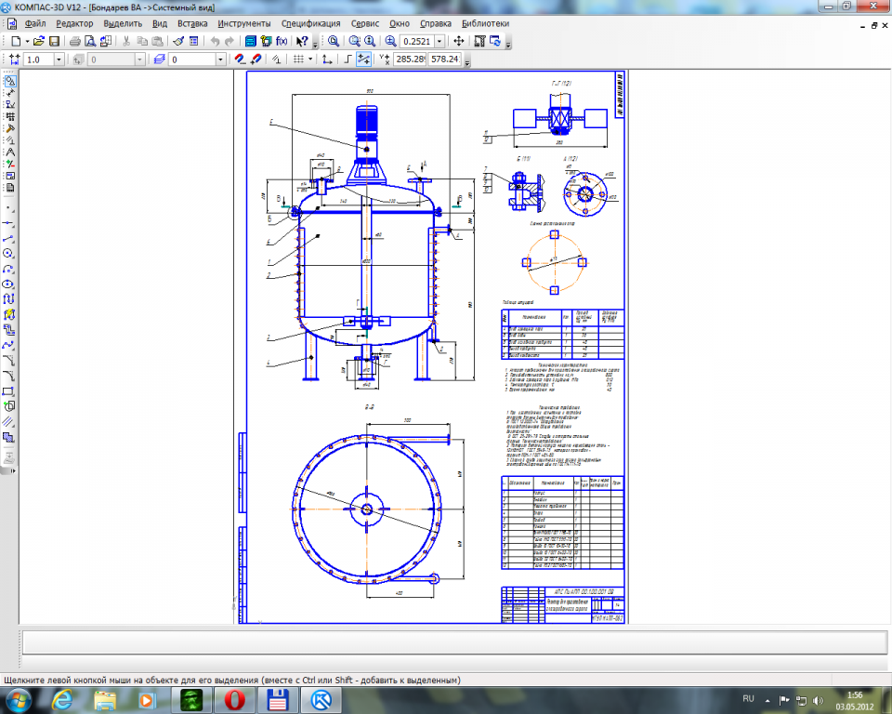
Task: Select the Circle tool
Action: click(8, 254)
